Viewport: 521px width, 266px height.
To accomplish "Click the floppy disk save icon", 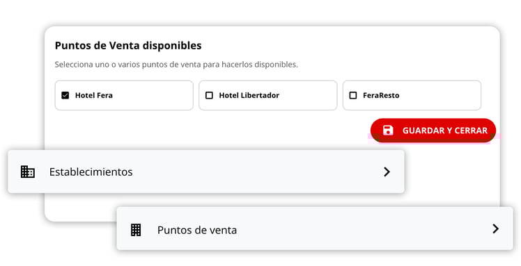I will [388, 130].
